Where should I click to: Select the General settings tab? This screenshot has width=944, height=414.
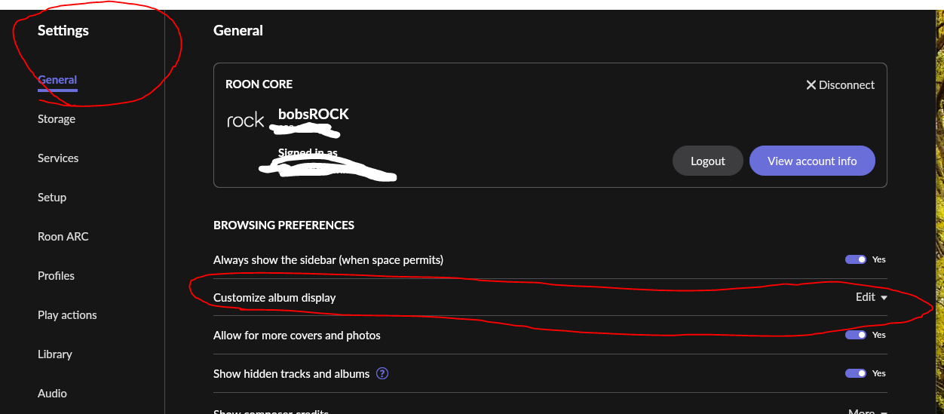(x=57, y=80)
